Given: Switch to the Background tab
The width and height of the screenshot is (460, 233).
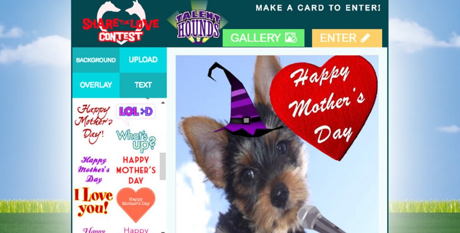Looking at the screenshot, I should click(96, 60).
